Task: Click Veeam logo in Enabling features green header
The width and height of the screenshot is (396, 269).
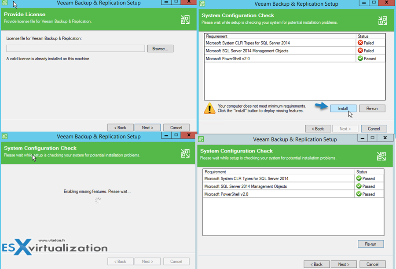Action: 185,153
